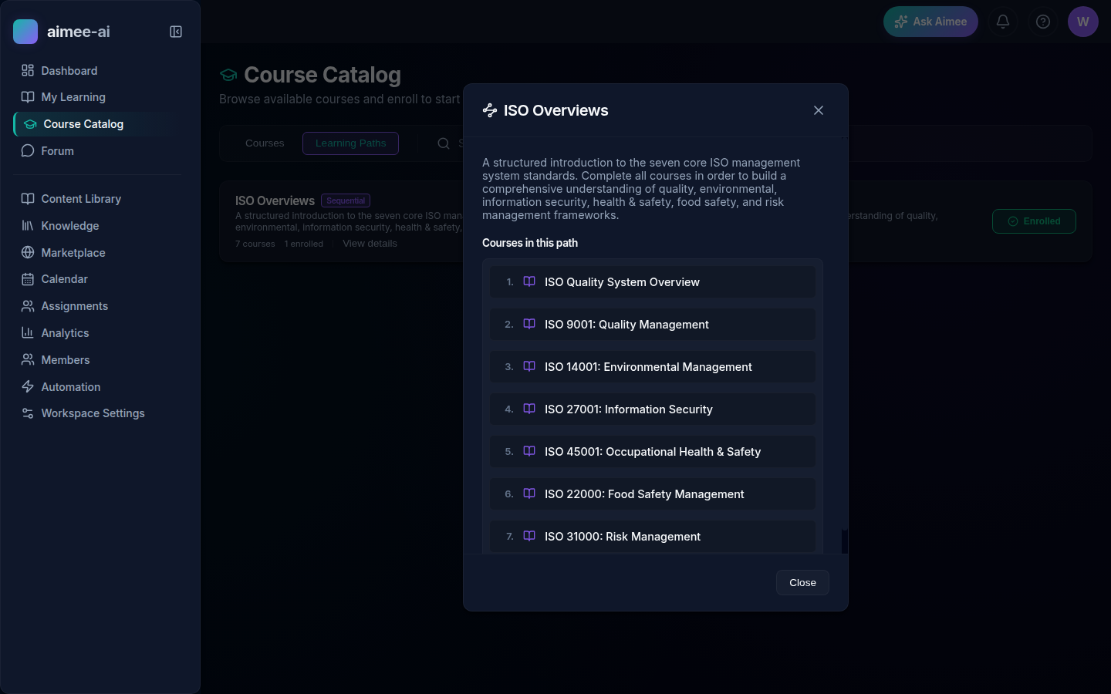Click book icon beside ISO 31000 course
This screenshot has width=1111, height=694.
529,536
